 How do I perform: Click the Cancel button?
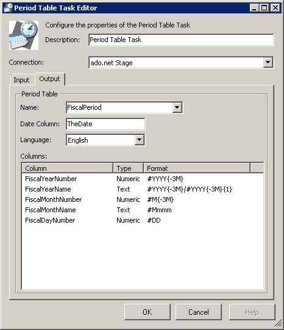(199, 312)
